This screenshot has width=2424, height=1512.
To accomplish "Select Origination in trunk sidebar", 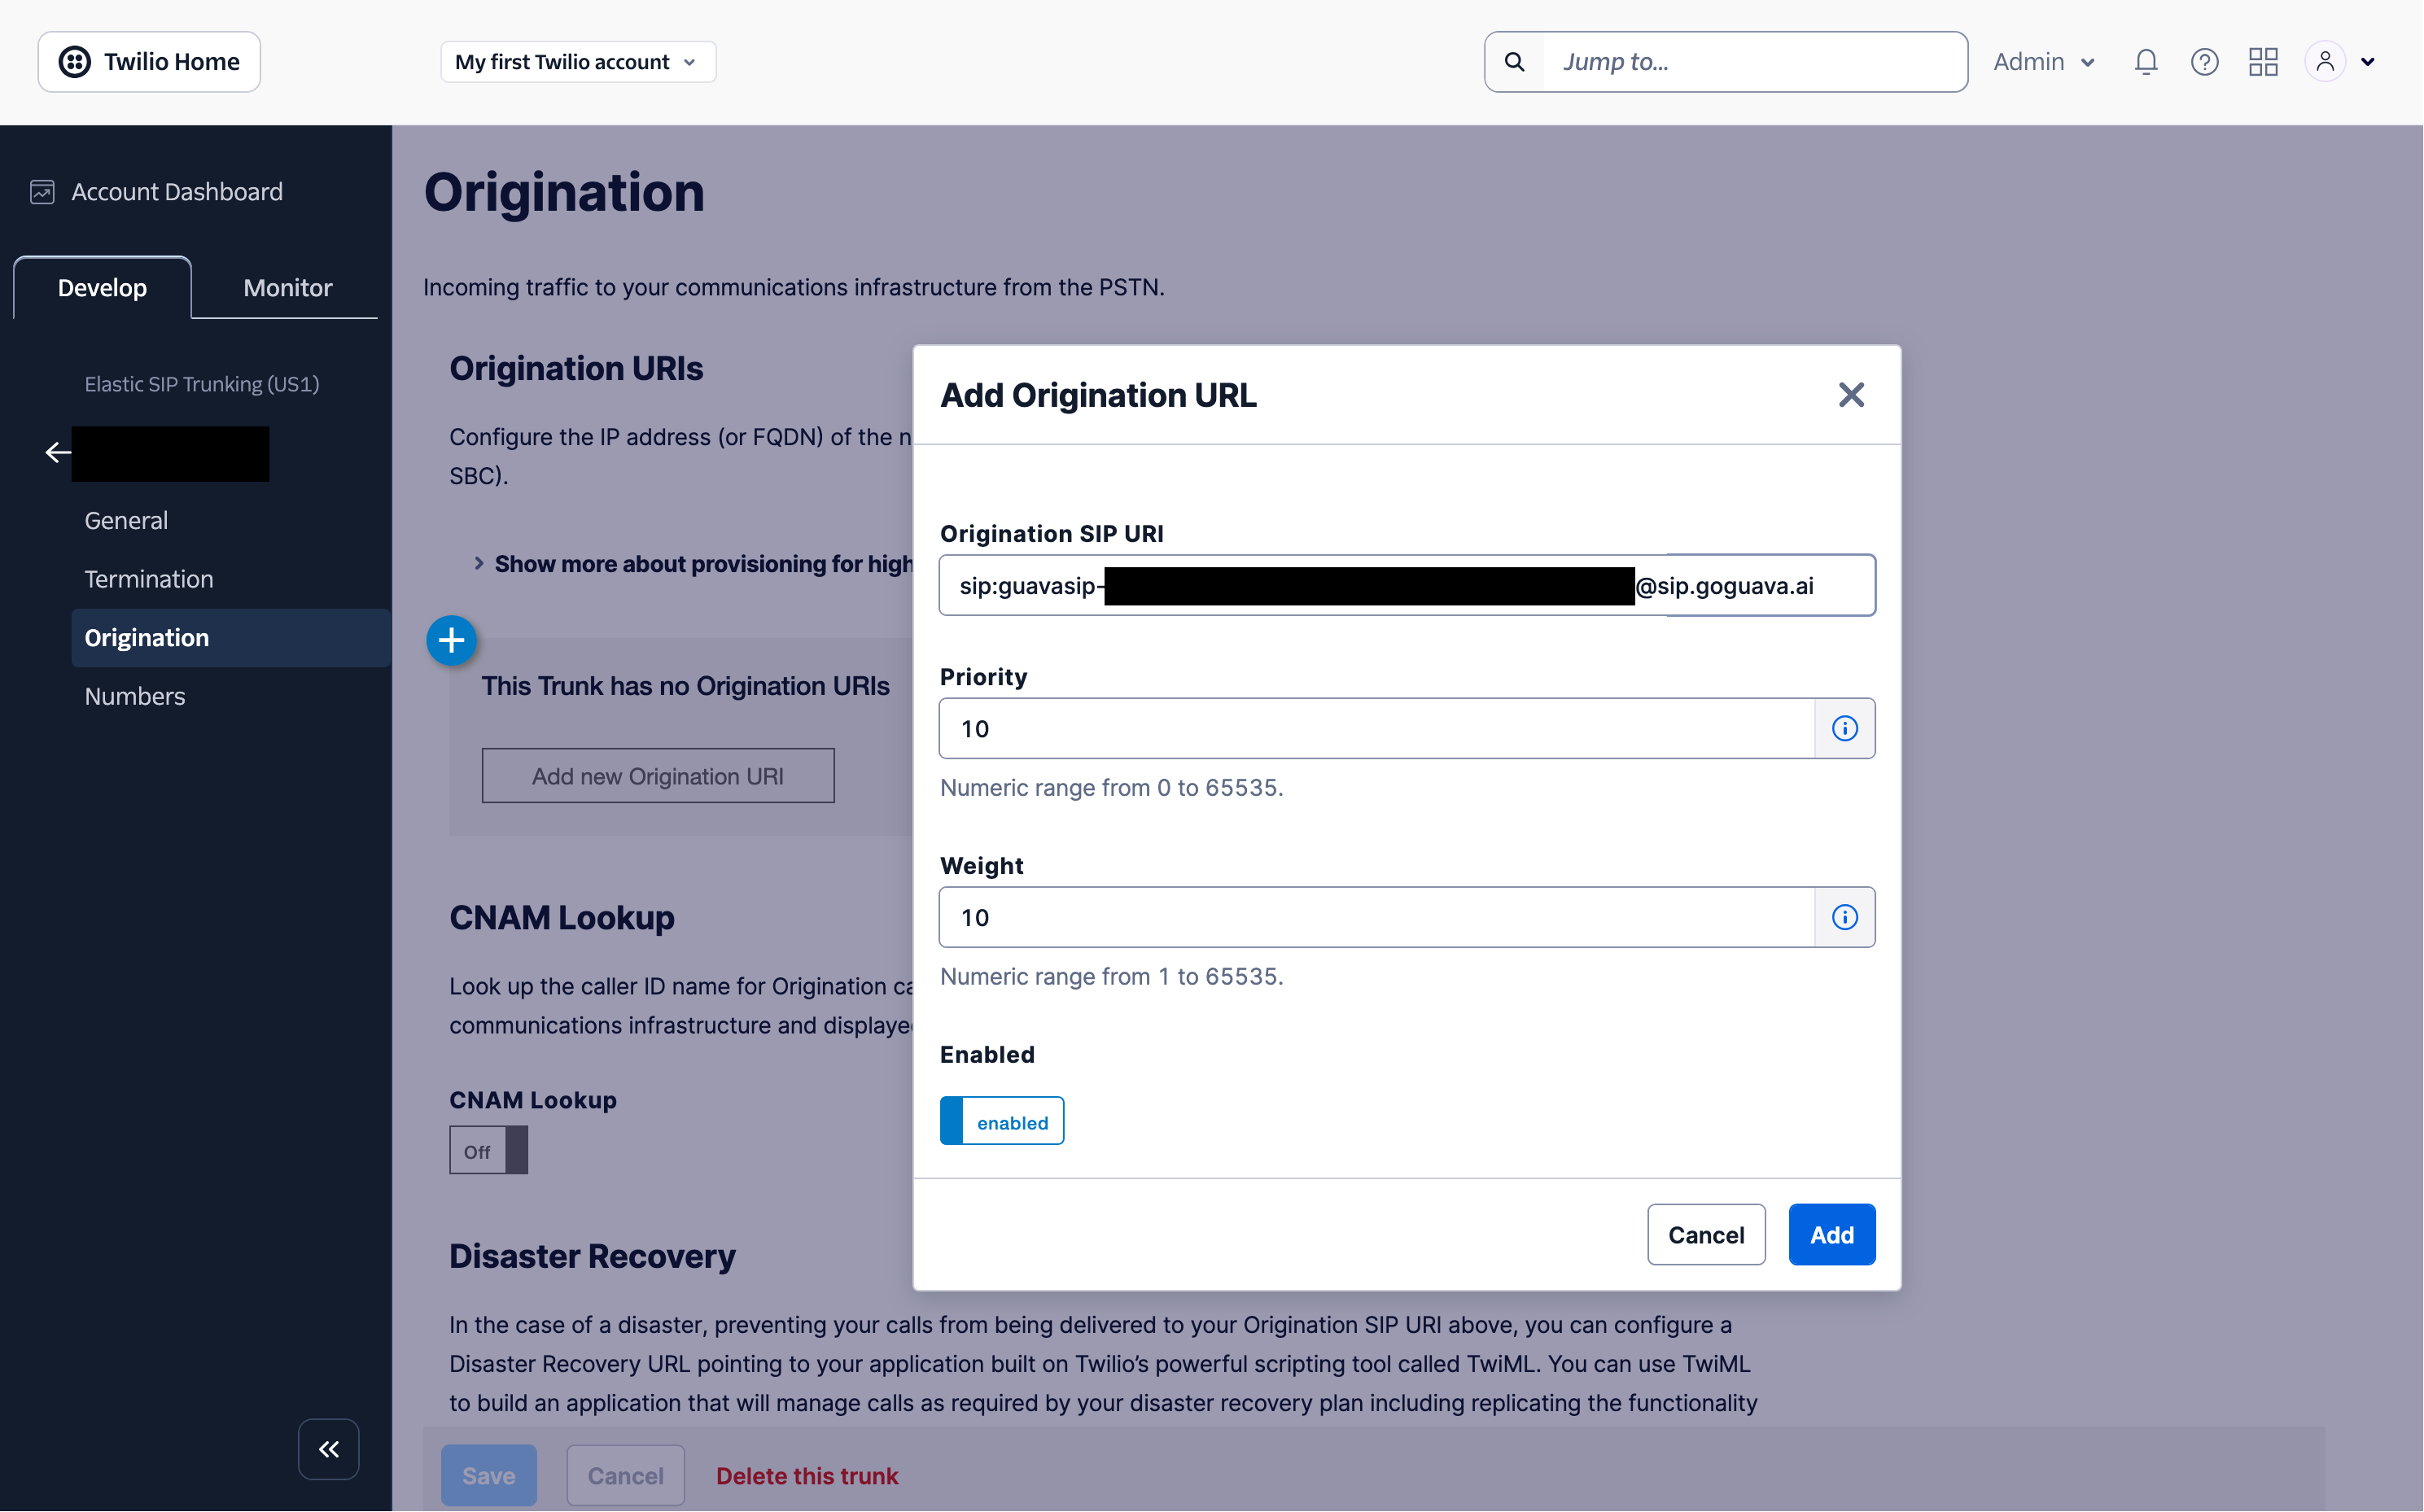I will (231, 638).
